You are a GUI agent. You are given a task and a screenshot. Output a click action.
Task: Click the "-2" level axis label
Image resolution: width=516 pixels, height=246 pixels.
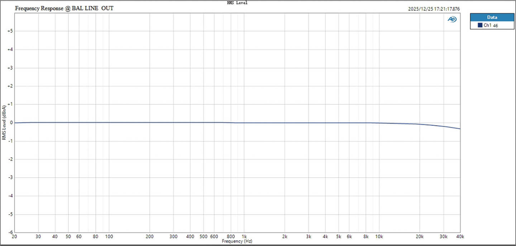[11, 159]
